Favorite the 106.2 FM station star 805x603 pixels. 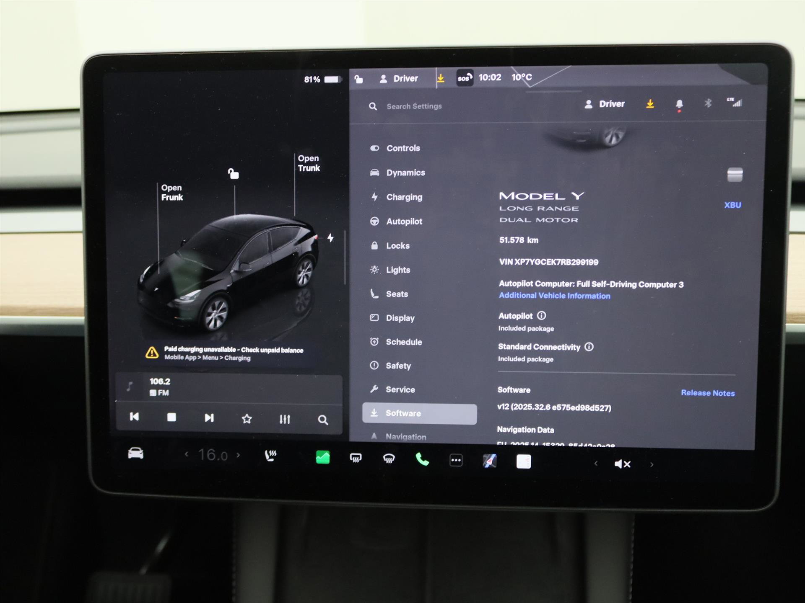coord(247,419)
